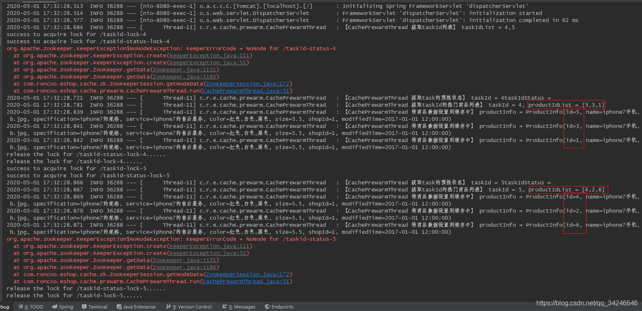Open CachePrewarmThread.java:51 link under the taskid-status-5 exception

pos(246,282)
